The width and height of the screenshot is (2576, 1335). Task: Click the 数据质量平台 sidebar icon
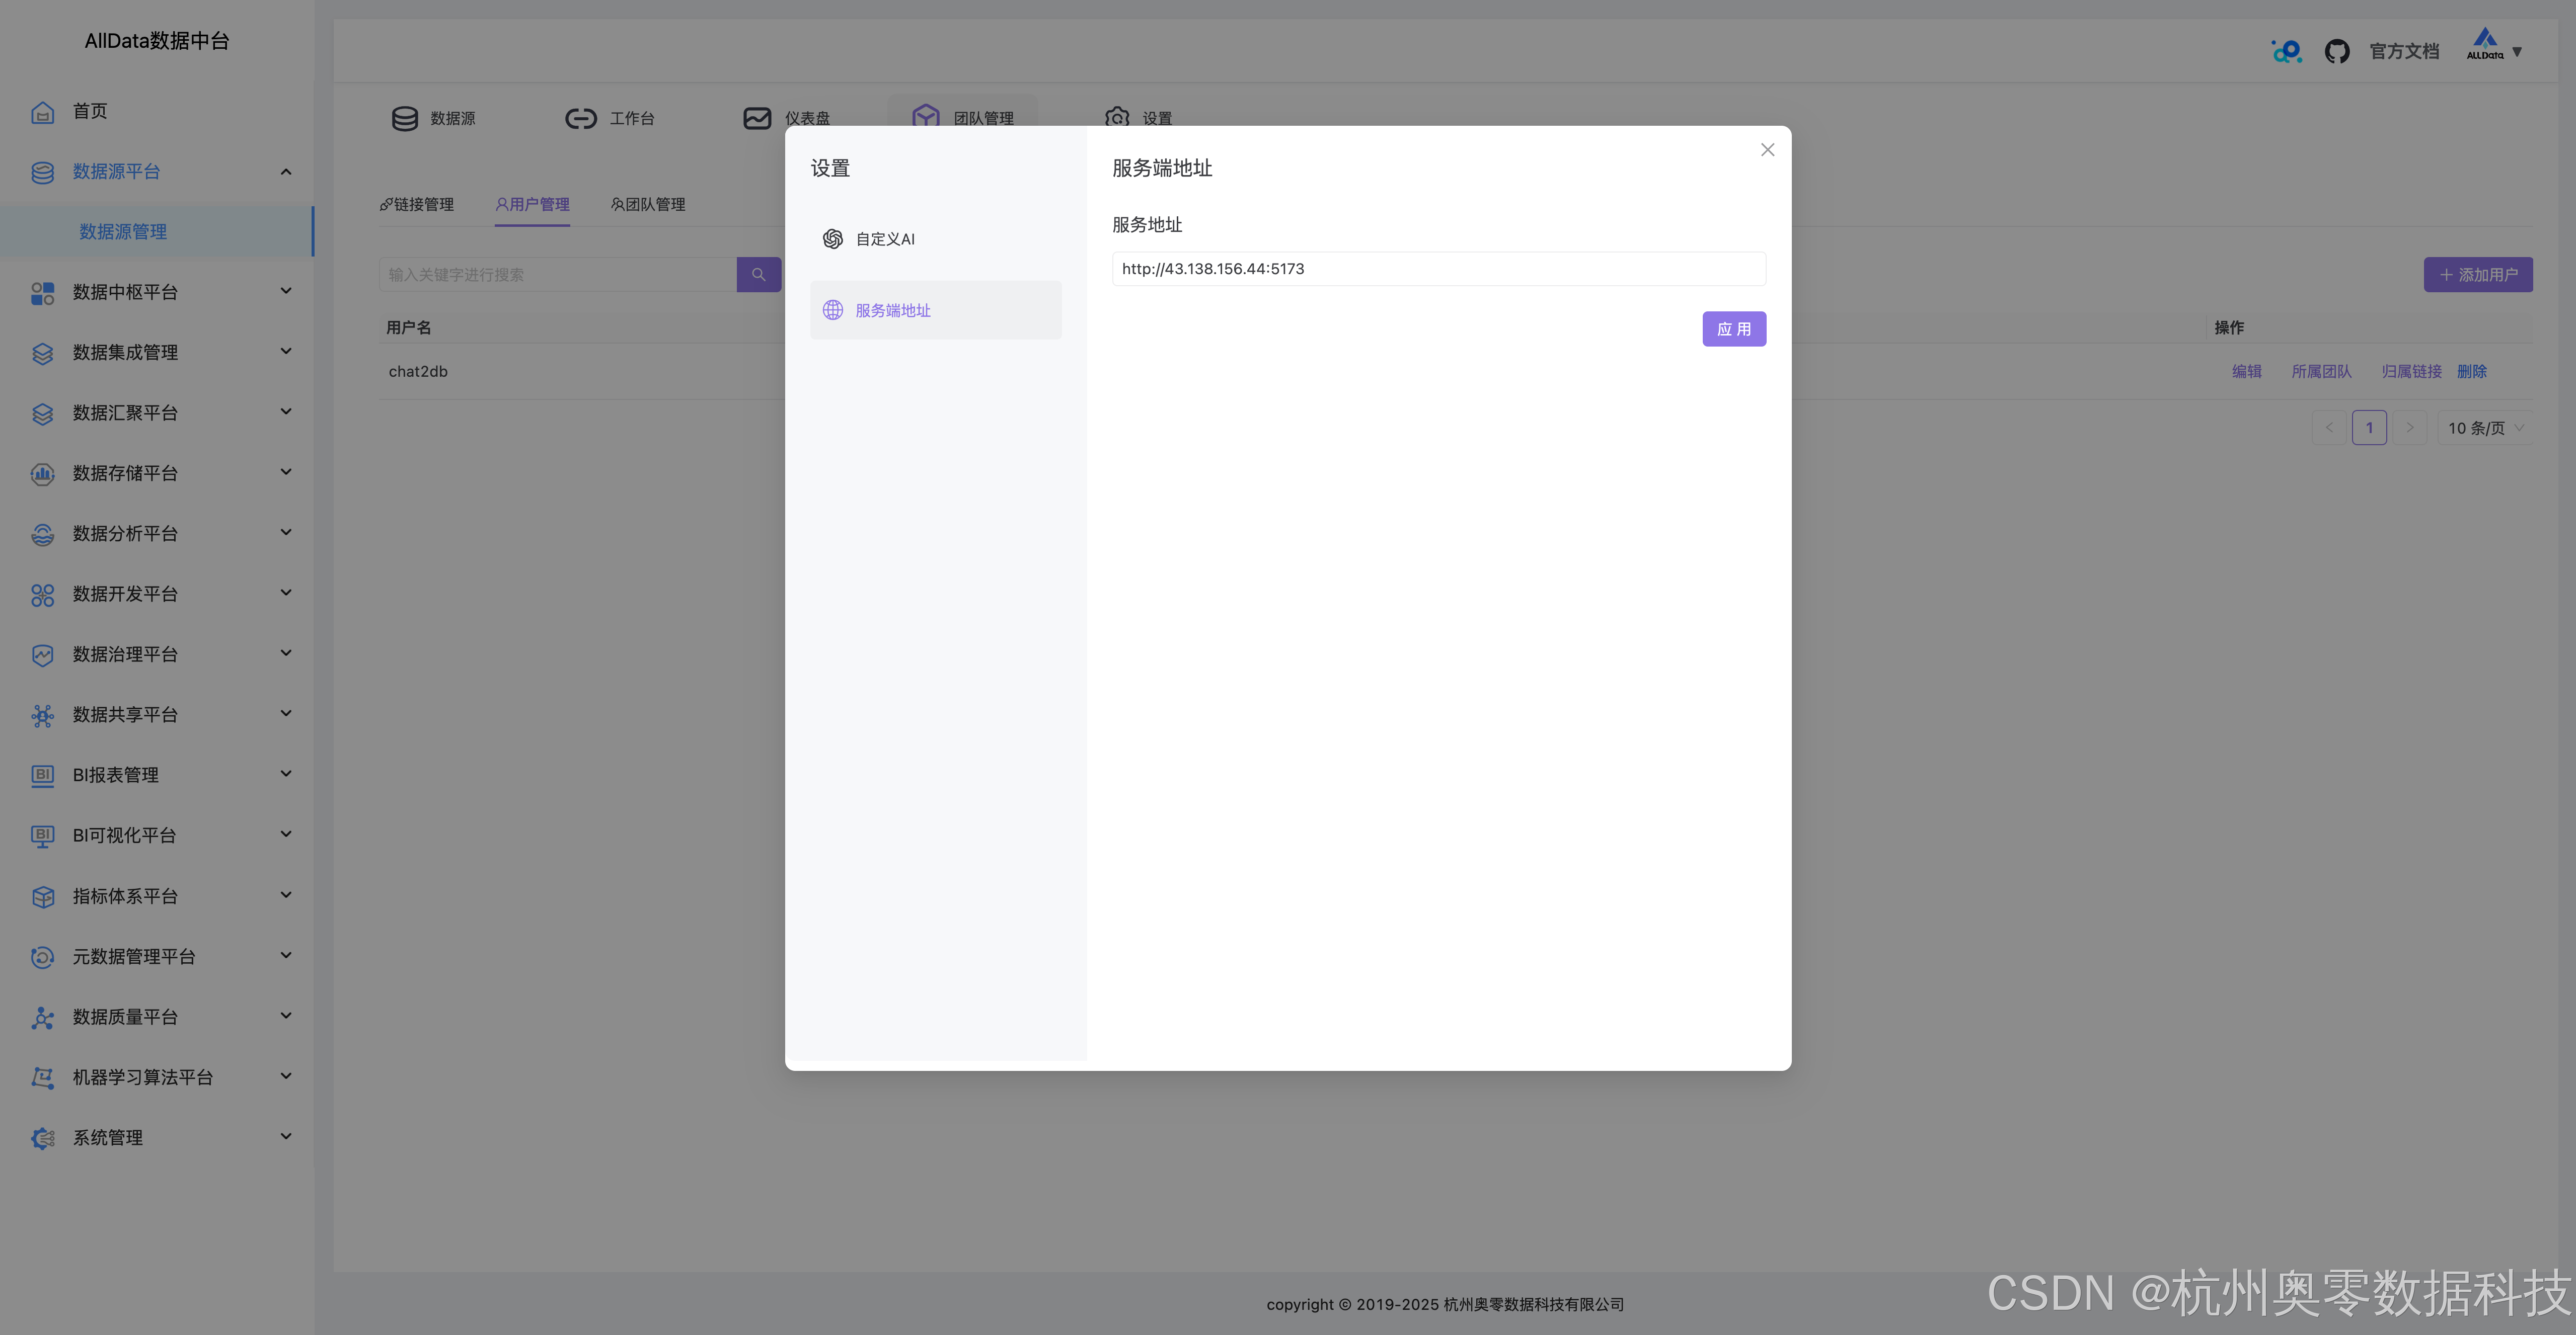[42, 1017]
